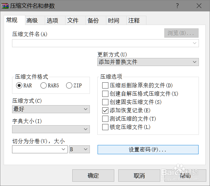Click the 设置密码 button
Image resolution: width=210 pixels, height=186 pixels.
click(148, 150)
